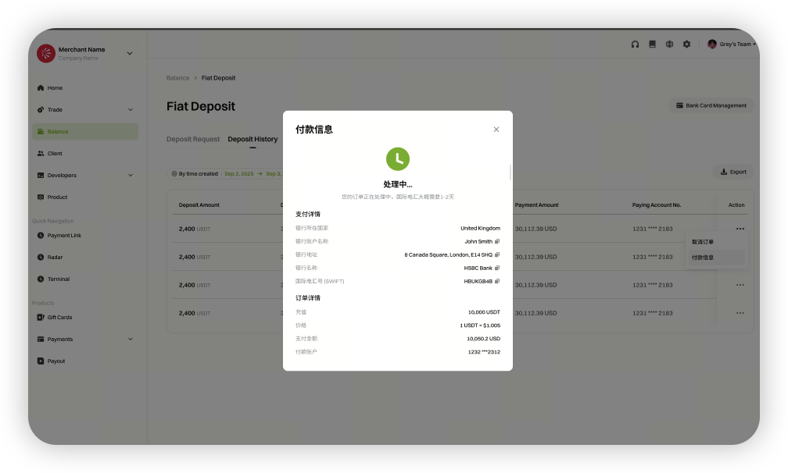
Task: Select 付款信息 in the action menu
Action: click(703, 258)
